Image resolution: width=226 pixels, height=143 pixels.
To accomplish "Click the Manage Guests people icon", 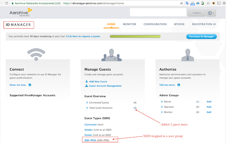I will click(x=112, y=55).
